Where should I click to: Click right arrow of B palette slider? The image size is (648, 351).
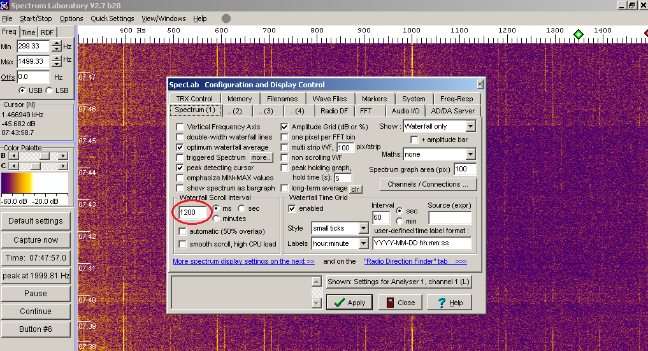coord(63,155)
